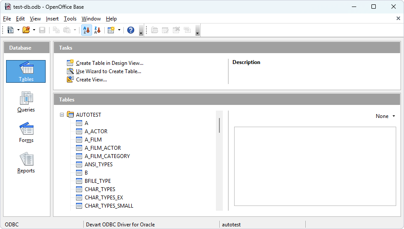Click the New Form toolbar icon

point(111,30)
